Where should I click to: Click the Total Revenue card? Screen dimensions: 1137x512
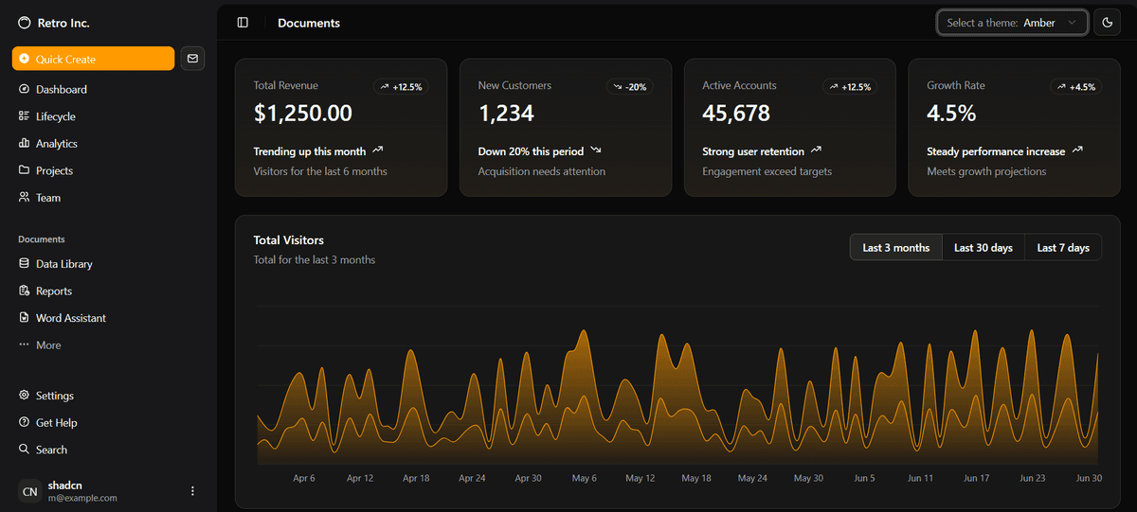[x=340, y=128]
